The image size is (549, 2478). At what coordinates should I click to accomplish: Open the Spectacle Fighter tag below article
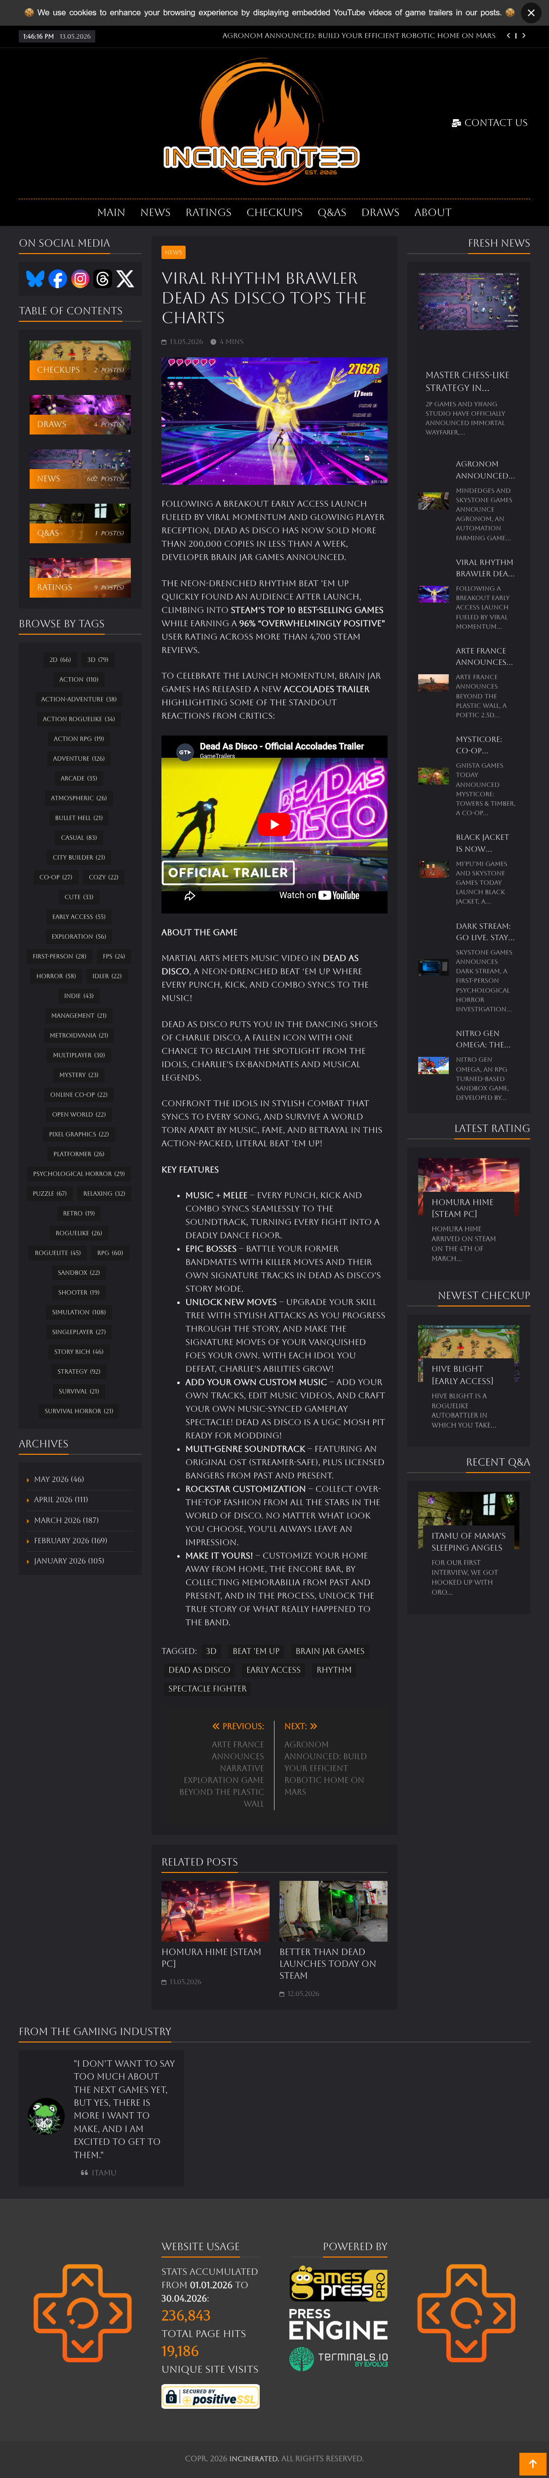point(208,1689)
